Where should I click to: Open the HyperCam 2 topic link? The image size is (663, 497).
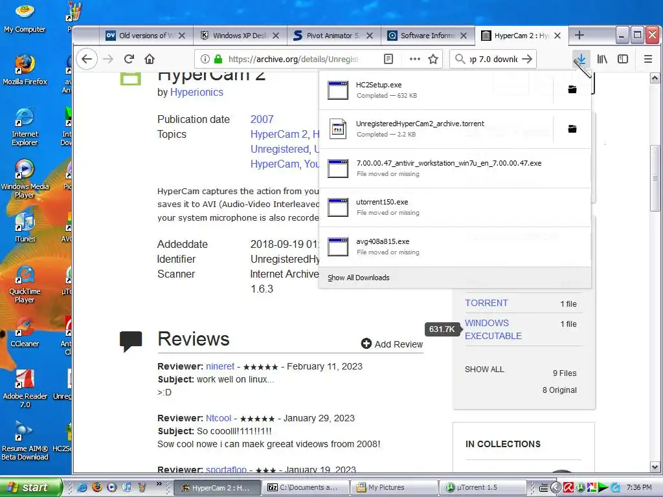279,134
